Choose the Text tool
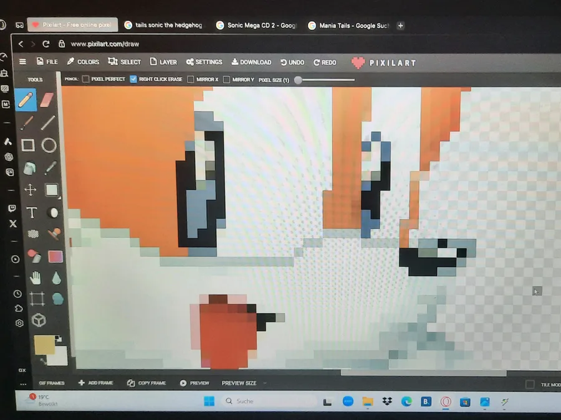The width and height of the screenshot is (561, 420). pos(32,213)
